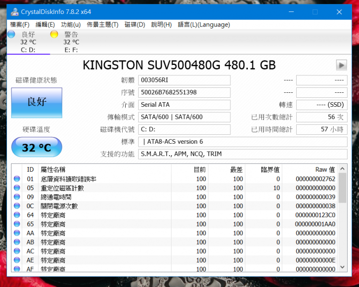The image size is (359, 287).
Task: Click raw value 000000000039
Action: pos(316,197)
